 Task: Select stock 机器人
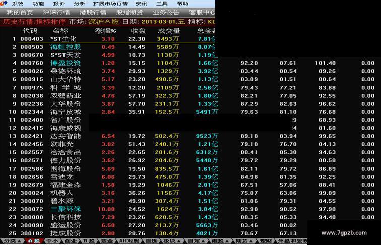pyautogui.click(x=62, y=193)
